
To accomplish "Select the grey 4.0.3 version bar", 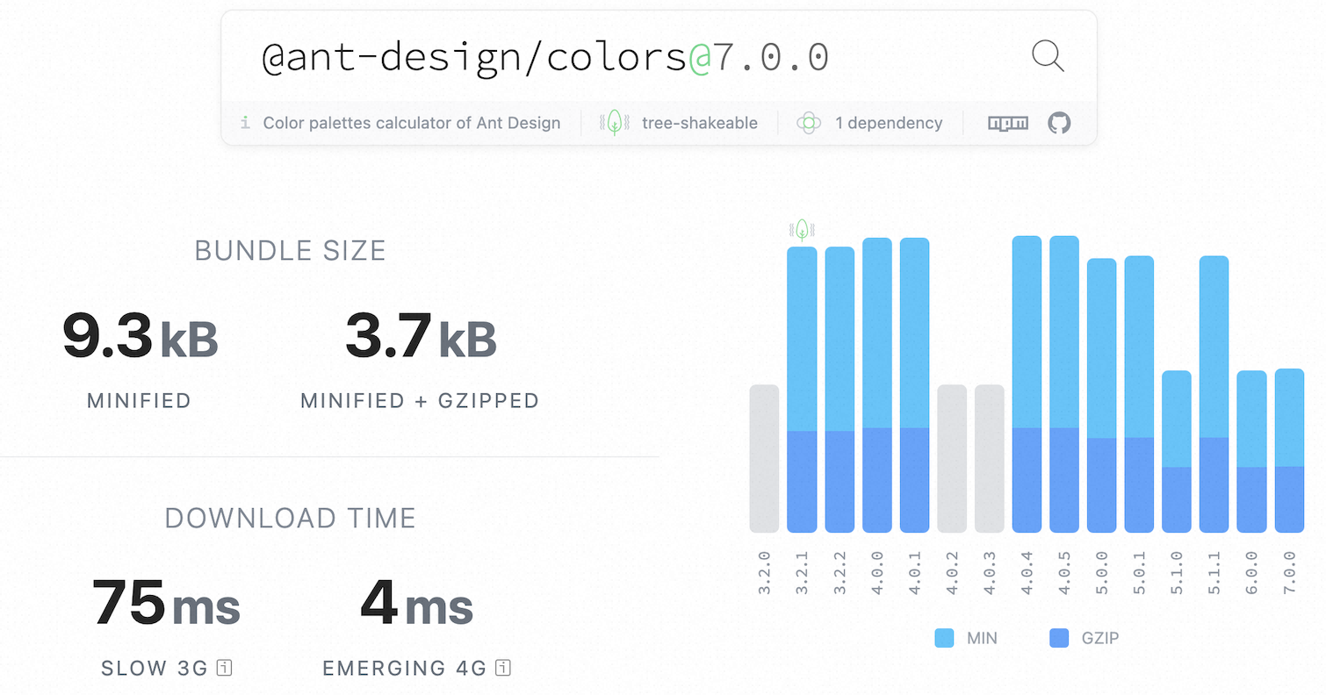I will click(990, 458).
